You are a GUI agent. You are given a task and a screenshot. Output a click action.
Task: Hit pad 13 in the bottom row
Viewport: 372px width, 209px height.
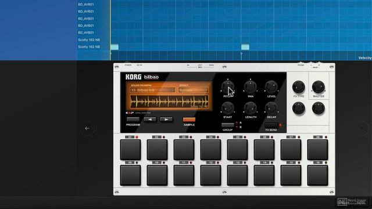[x=237, y=175]
